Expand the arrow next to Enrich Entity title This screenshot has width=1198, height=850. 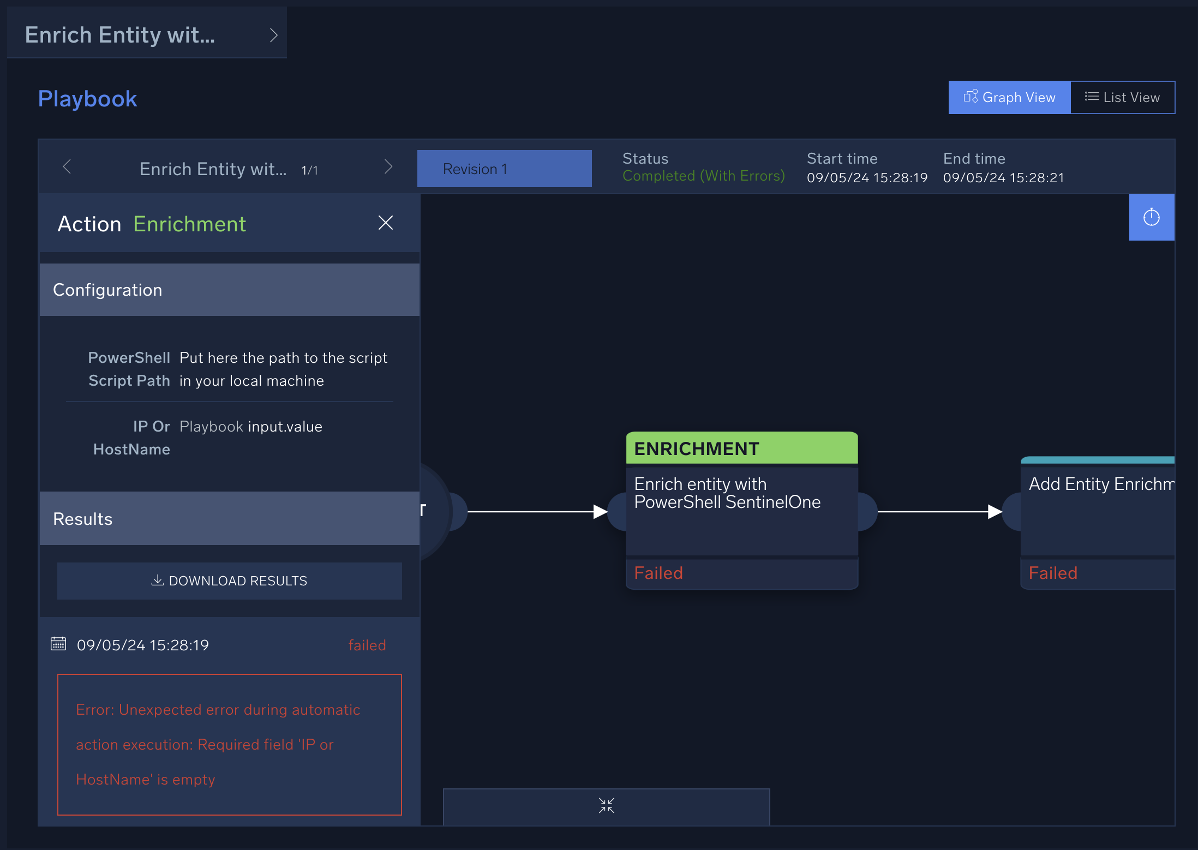click(x=274, y=34)
